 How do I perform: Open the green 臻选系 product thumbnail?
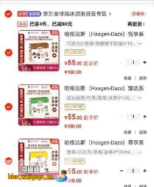[x=39, y=105]
